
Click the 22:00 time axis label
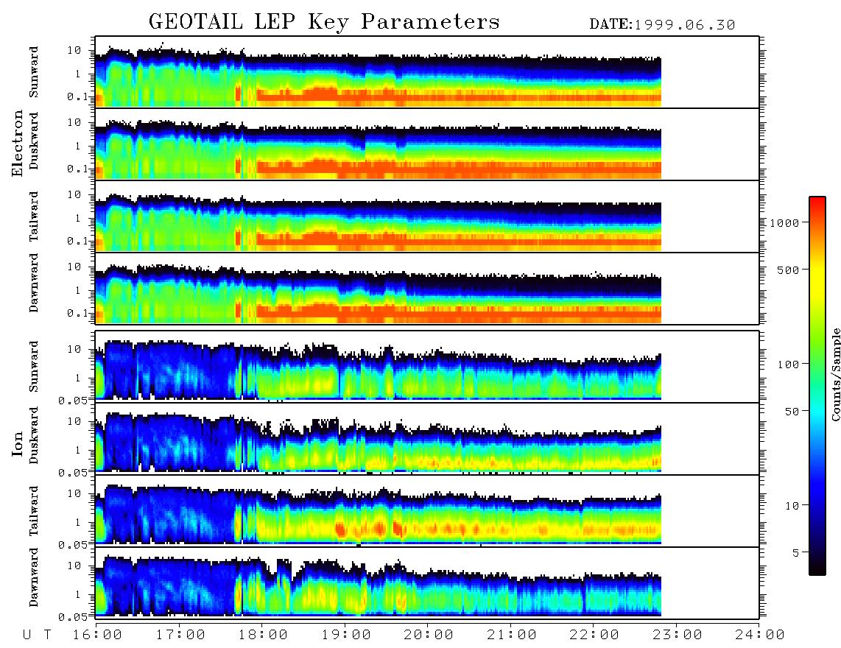(594, 635)
